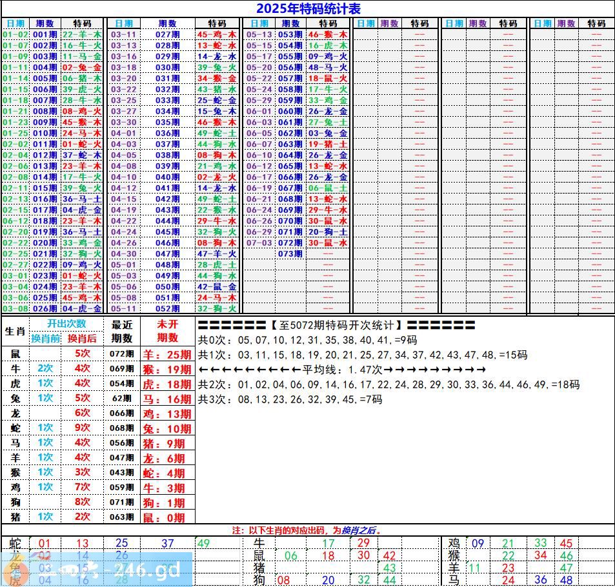
Task: Select number "49" in the 蛇 row
Action: coord(203,543)
